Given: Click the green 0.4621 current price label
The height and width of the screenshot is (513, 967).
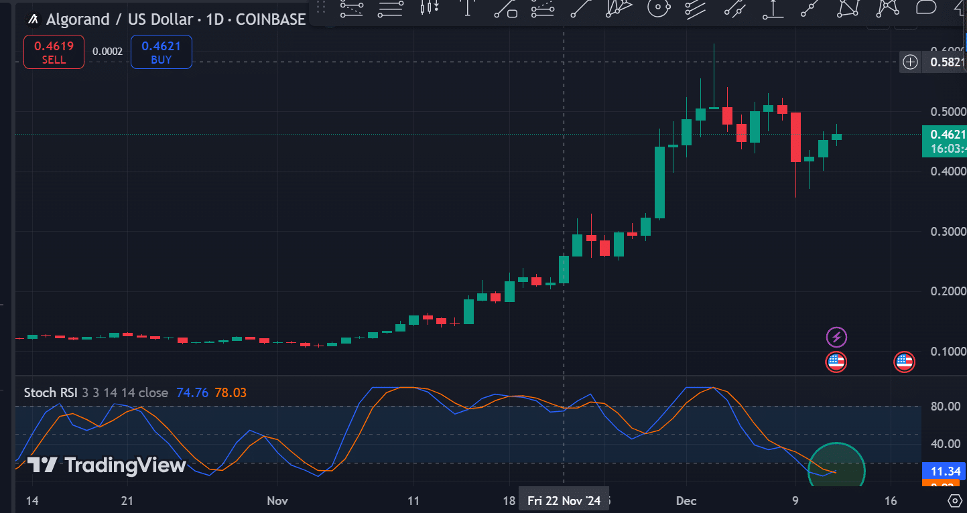Looking at the screenshot, I should coord(944,135).
